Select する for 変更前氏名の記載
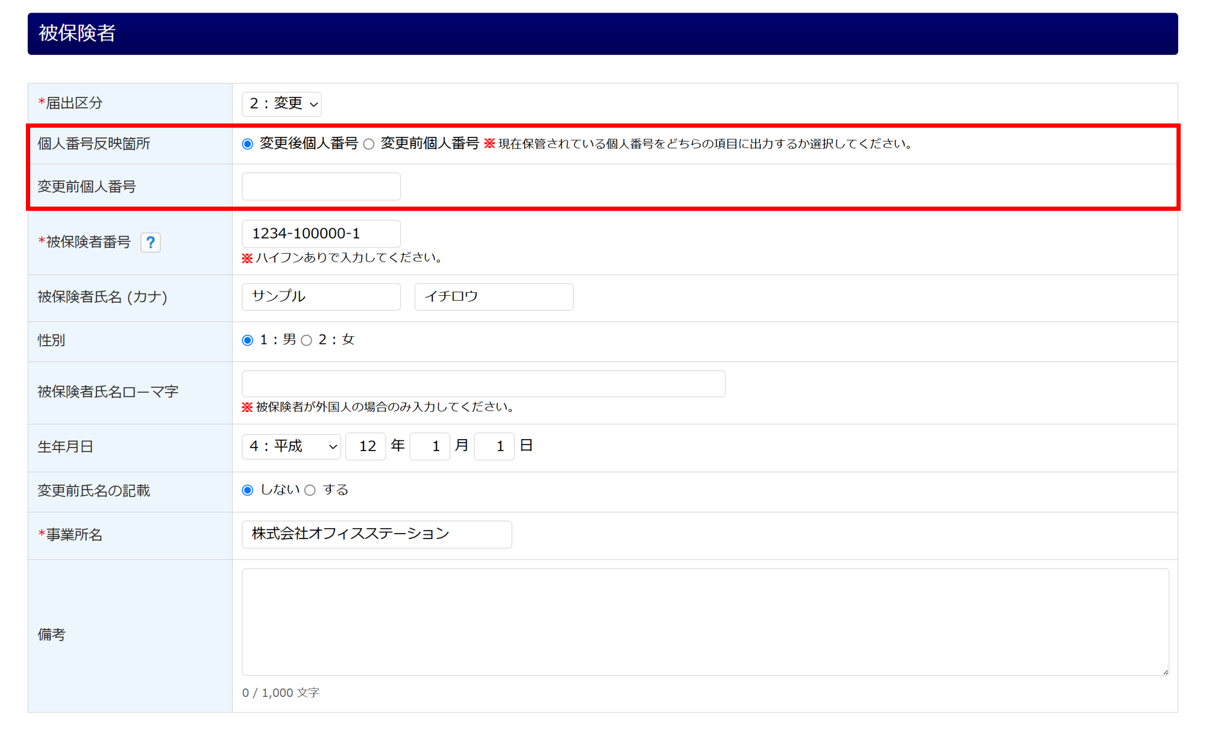 pos(310,490)
